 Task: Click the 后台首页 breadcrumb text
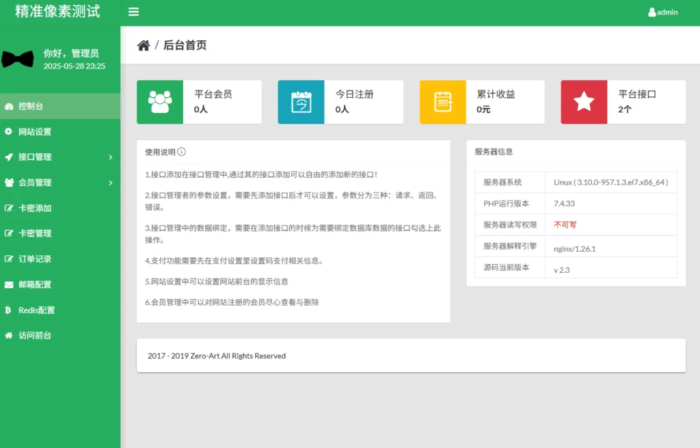coord(185,46)
